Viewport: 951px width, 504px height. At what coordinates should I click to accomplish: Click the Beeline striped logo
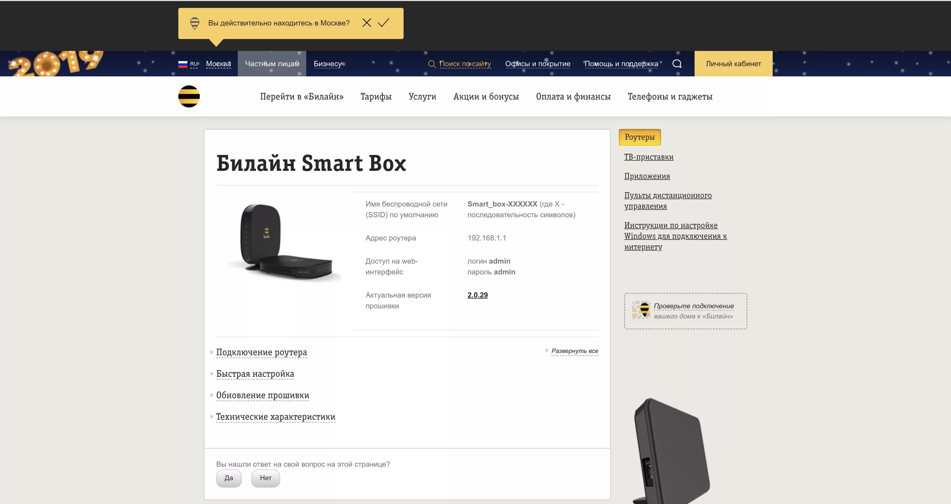tap(189, 96)
